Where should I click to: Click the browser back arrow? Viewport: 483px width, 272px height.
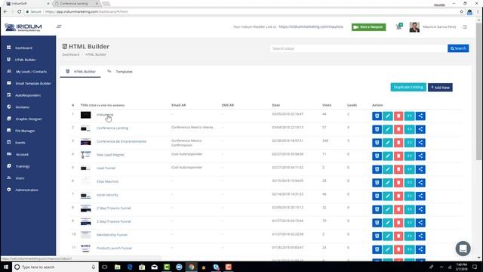[x=5, y=11]
